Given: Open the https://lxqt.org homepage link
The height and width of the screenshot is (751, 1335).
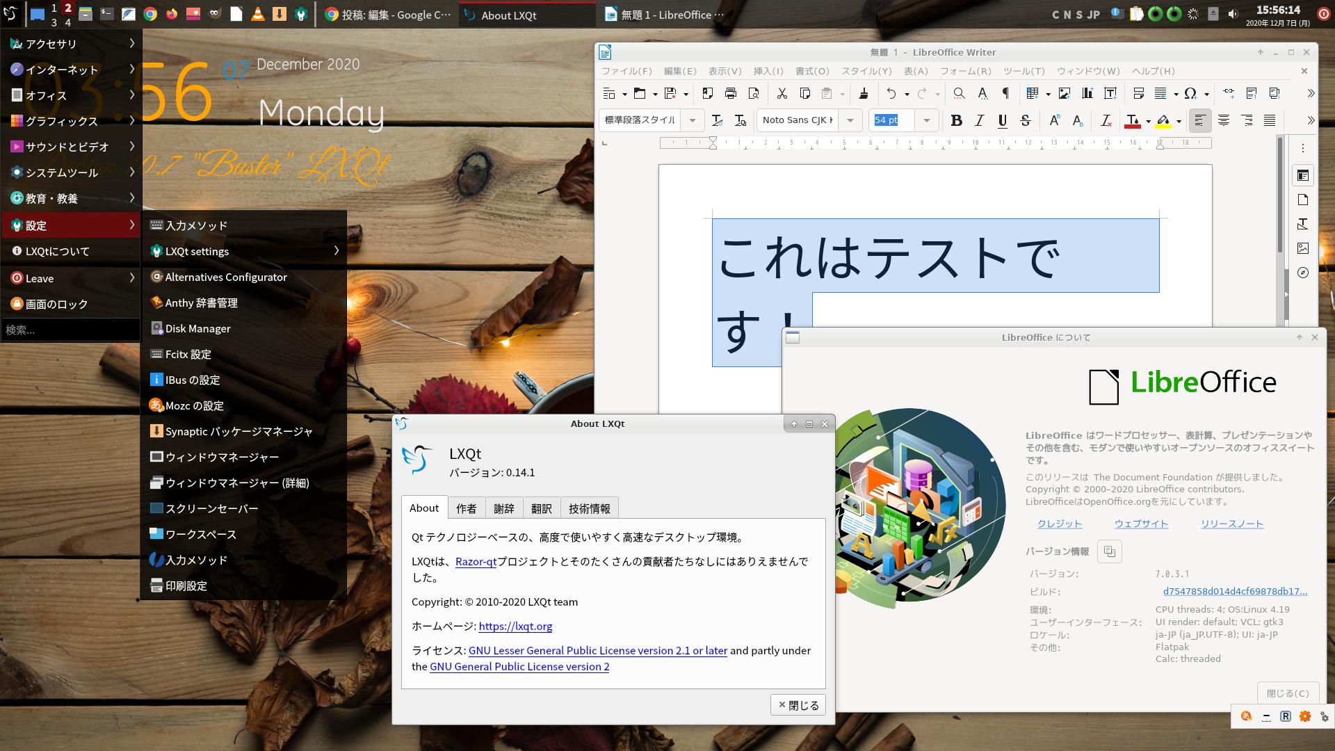Looking at the screenshot, I should (x=515, y=626).
